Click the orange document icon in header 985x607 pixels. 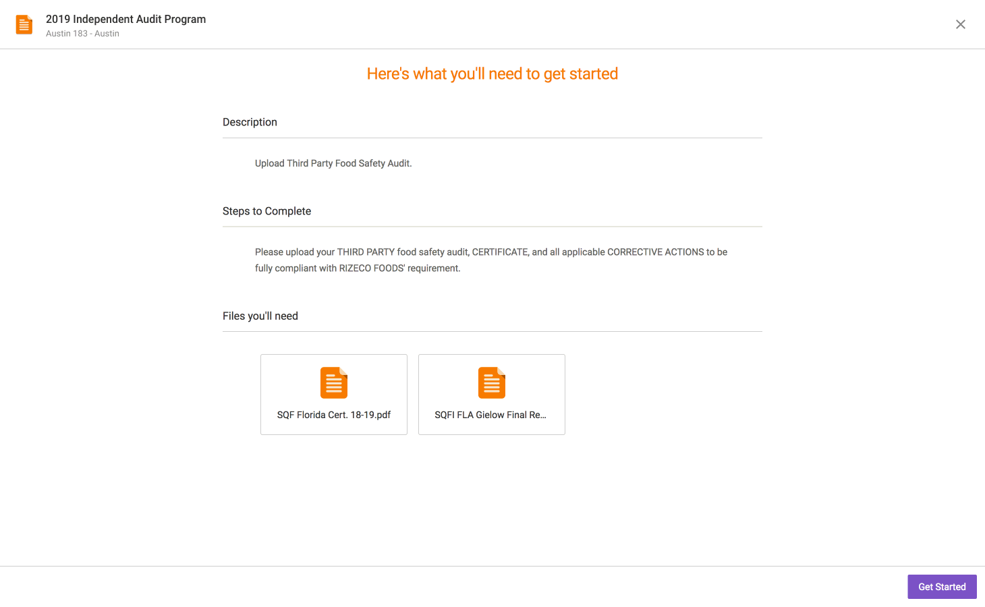tap(24, 25)
